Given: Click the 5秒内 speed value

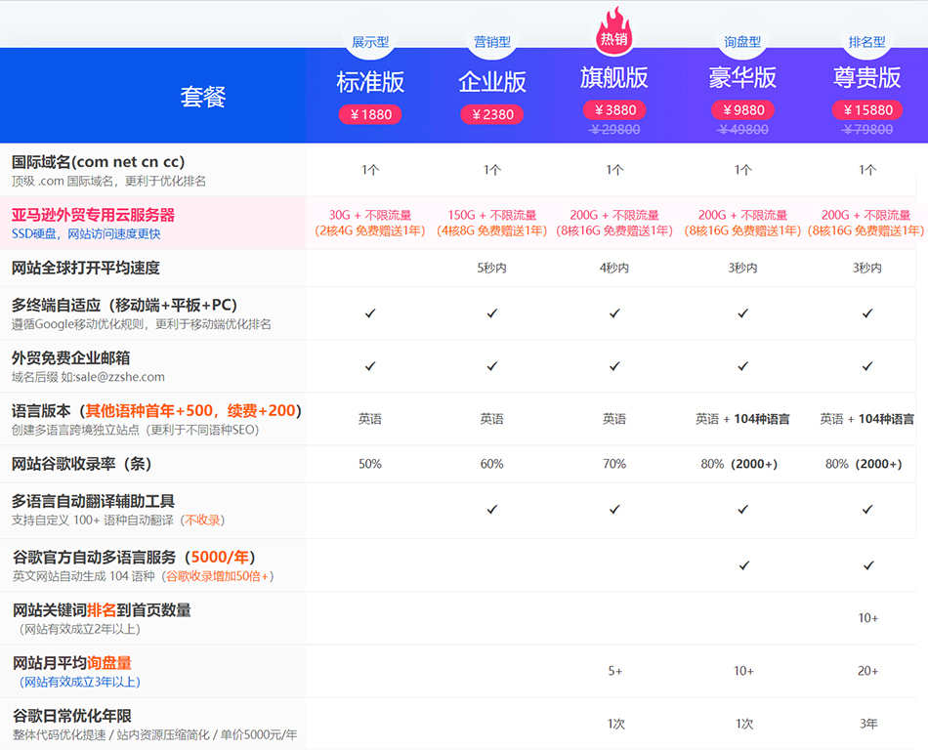Looking at the screenshot, I should pyautogui.click(x=492, y=268).
